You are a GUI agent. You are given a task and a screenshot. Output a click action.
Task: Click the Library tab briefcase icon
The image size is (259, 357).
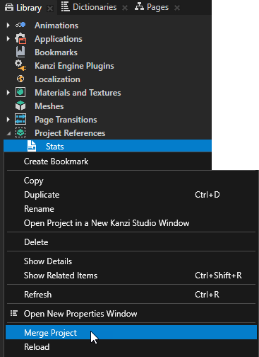pyautogui.click(x=9, y=7)
